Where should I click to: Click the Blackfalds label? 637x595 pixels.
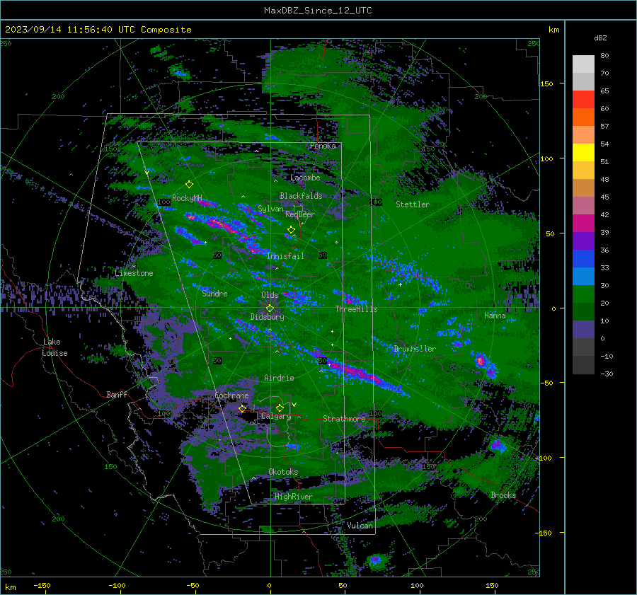[x=301, y=196]
